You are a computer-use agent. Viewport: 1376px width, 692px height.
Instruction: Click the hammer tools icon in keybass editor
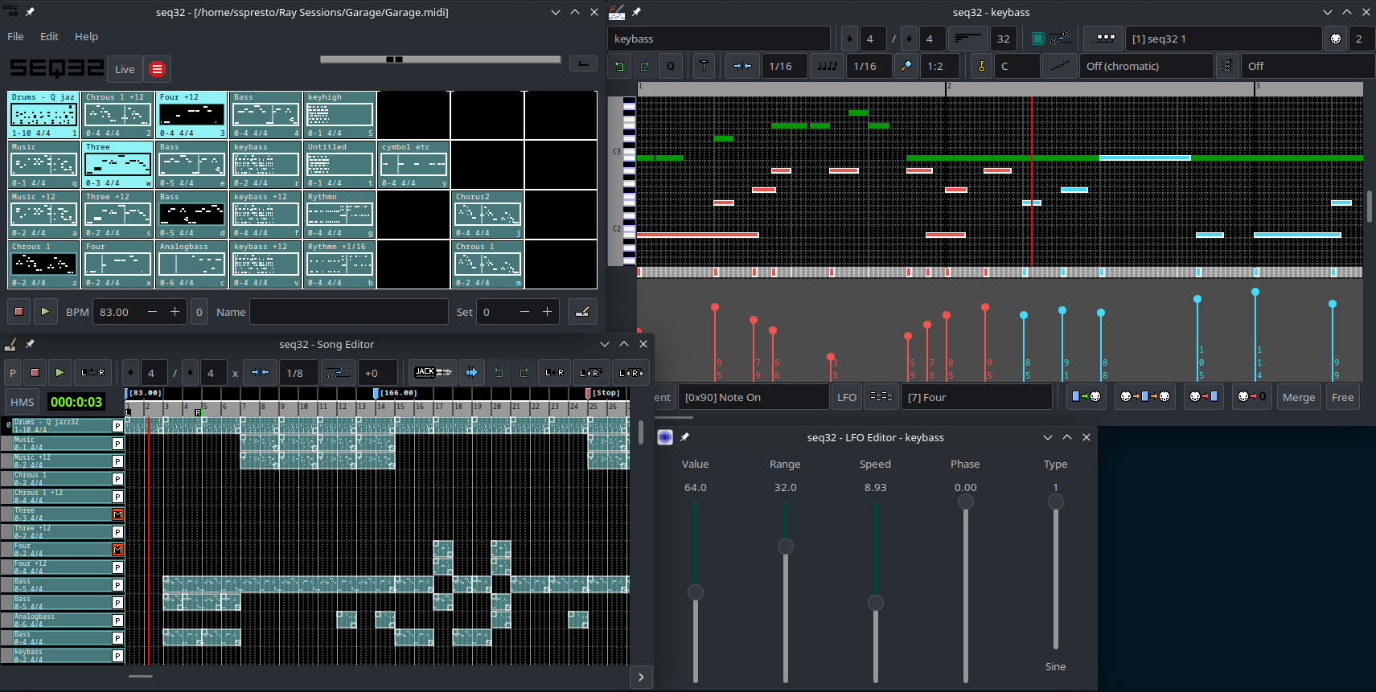704,67
